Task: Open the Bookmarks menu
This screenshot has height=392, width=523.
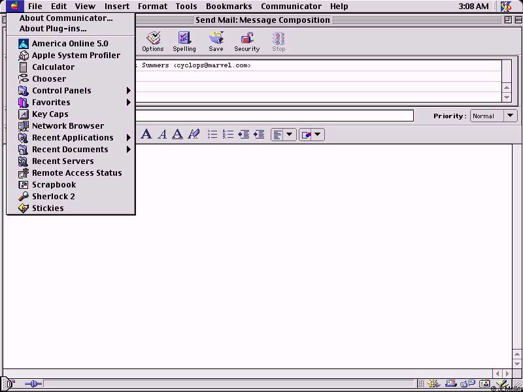Action: (x=229, y=7)
